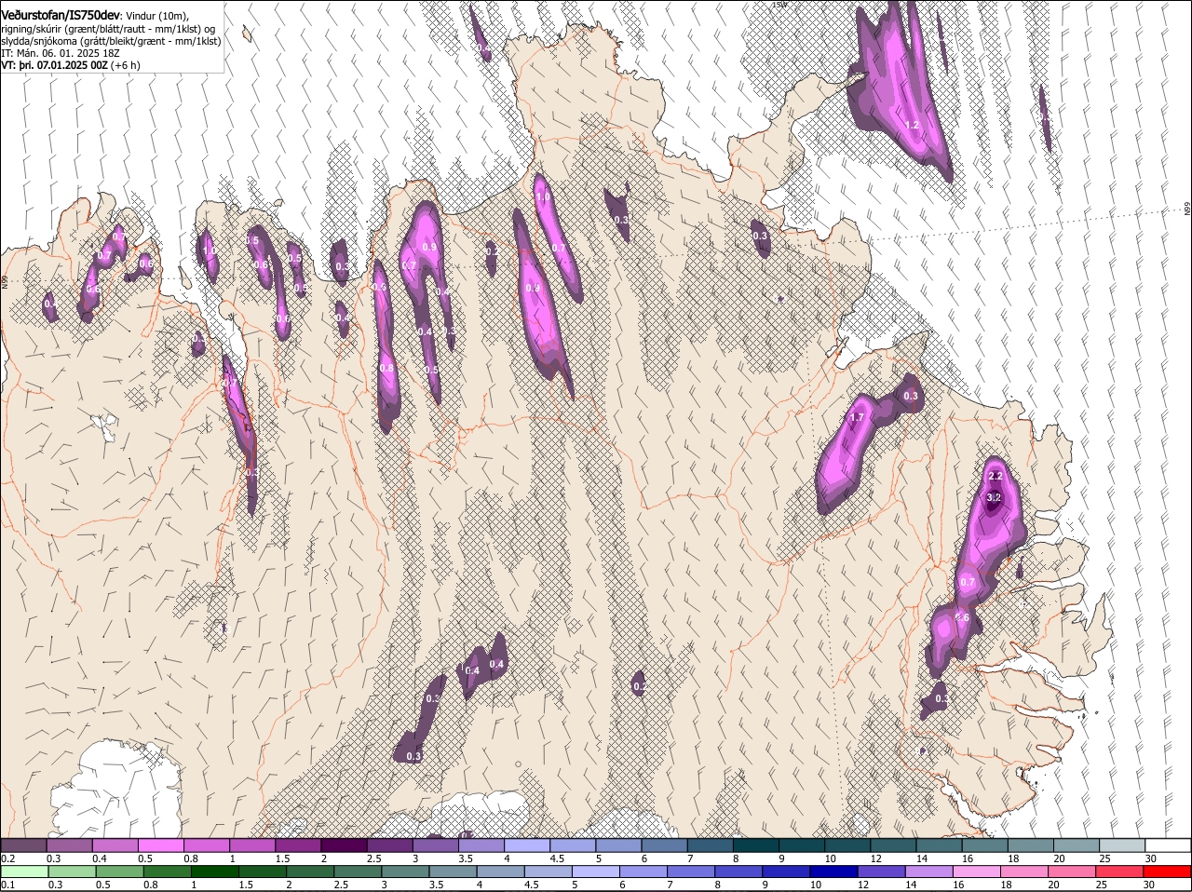The image size is (1192, 892).
Task: Click the "N99" label at the right edge
Action: click(x=1187, y=210)
